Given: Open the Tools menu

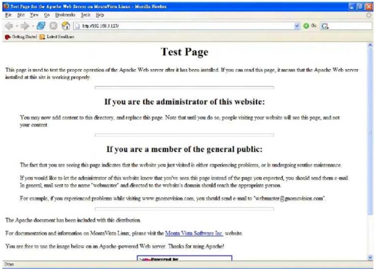Looking at the screenshot, I should 85,15.
